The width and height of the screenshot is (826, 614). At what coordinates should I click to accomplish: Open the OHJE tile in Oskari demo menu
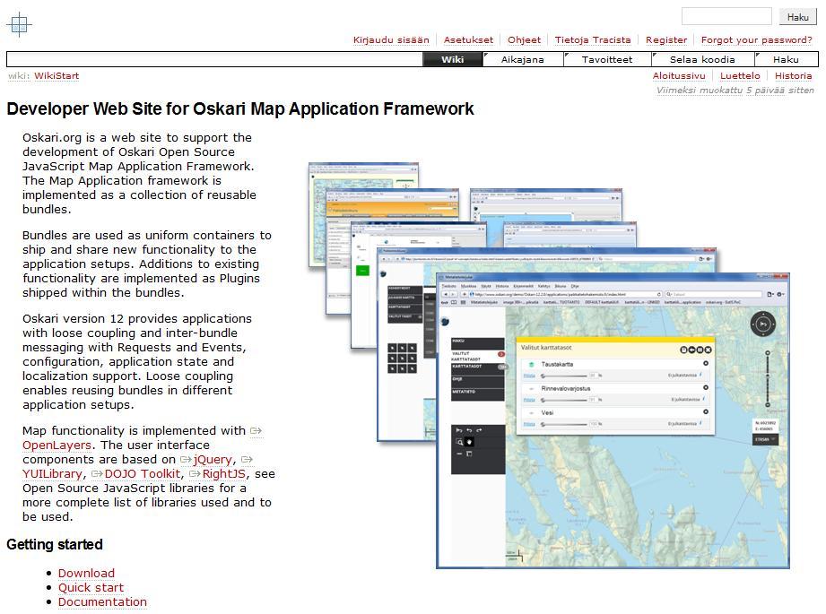point(477,382)
